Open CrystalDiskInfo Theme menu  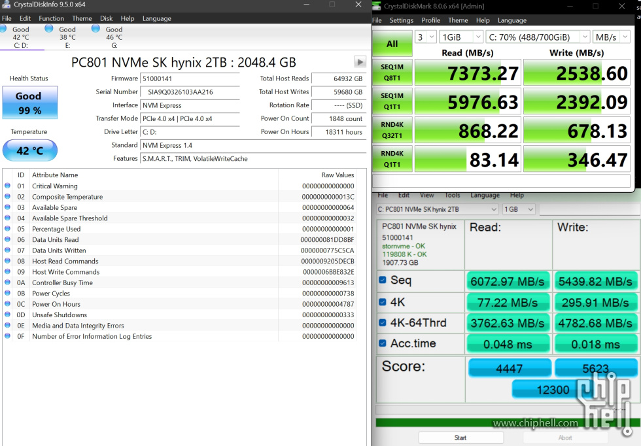pyautogui.click(x=82, y=18)
